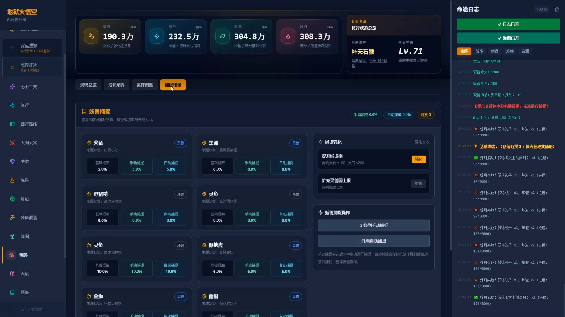This screenshot has width=565, height=317.
Task: Click the 西行路线 map icon
Action: click(x=12, y=124)
